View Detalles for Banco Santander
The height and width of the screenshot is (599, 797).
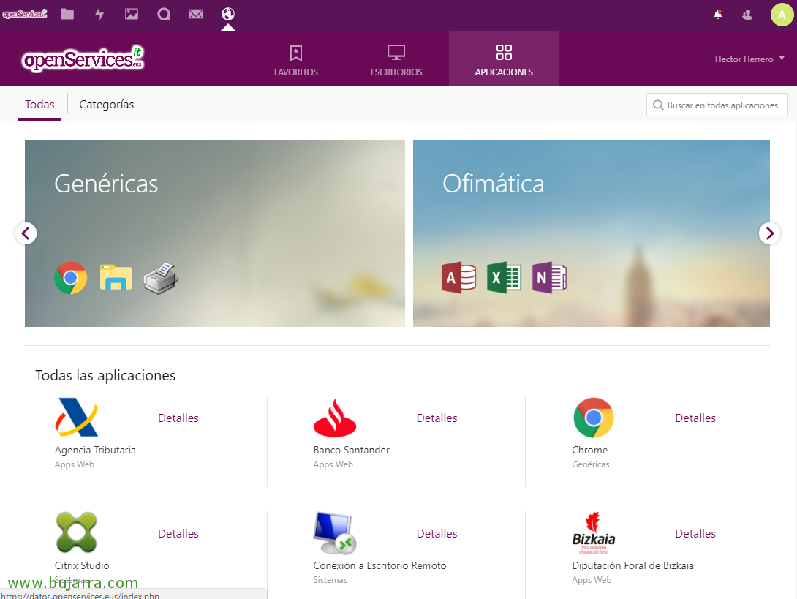[x=437, y=418]
